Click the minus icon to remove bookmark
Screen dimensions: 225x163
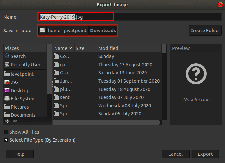click(x=15, y=121)
